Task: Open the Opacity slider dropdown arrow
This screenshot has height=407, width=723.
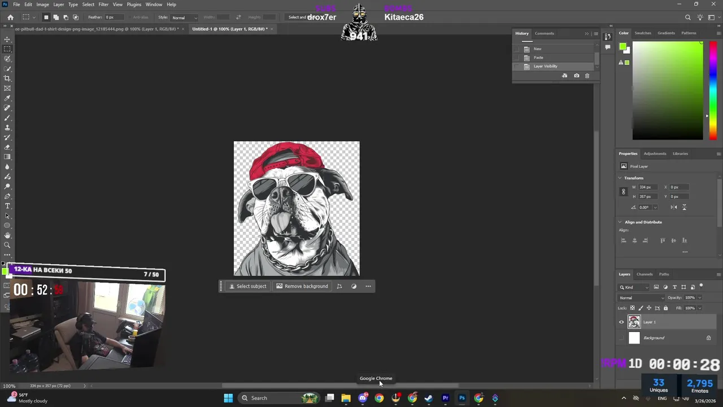Action: (x=699, y=298)
